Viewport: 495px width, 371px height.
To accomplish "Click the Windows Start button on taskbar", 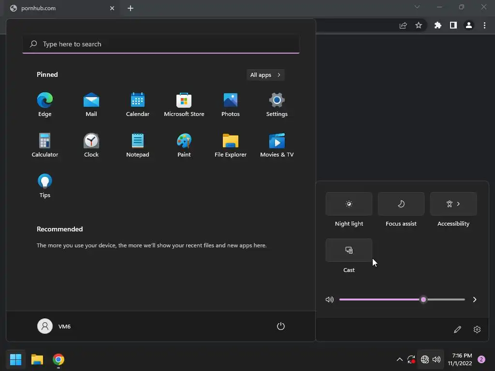I will click(15, 359).
